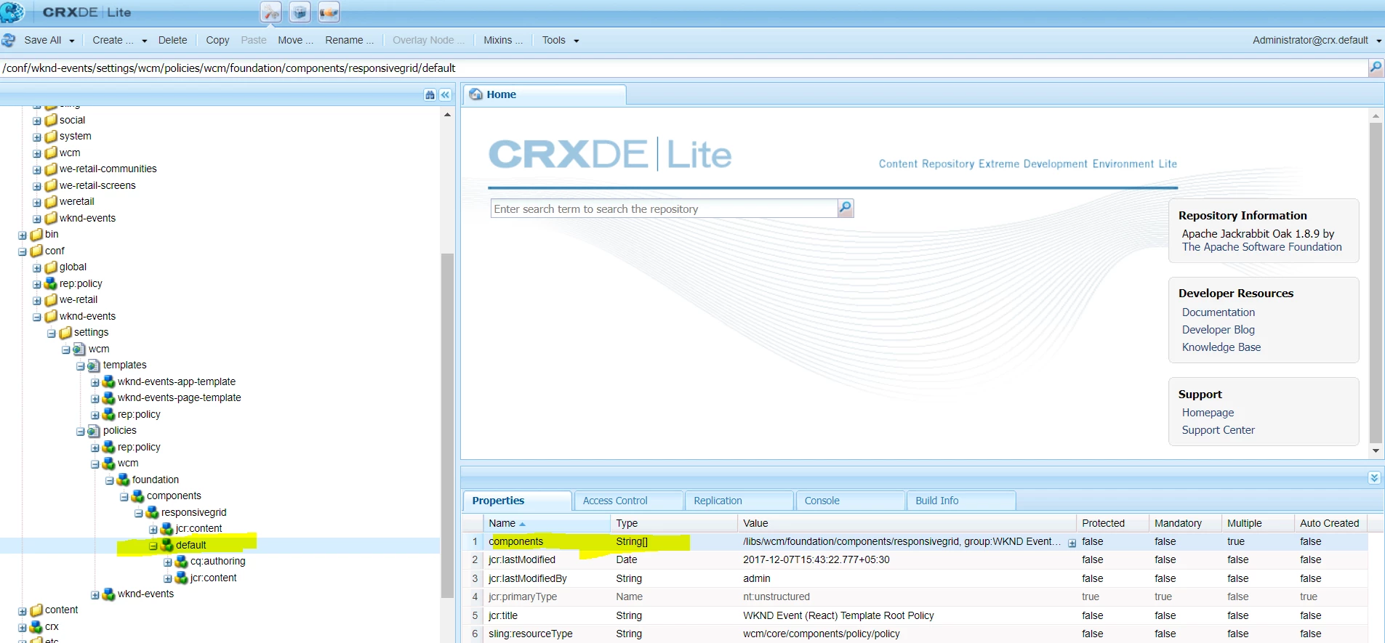
Task: Open the Support Center link
Action: (x=1219, y=430)
